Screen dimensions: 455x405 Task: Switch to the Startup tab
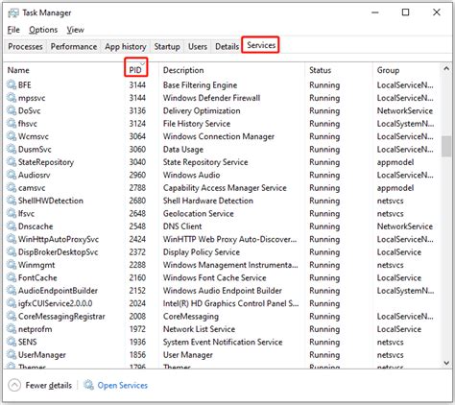pos(167,46)
